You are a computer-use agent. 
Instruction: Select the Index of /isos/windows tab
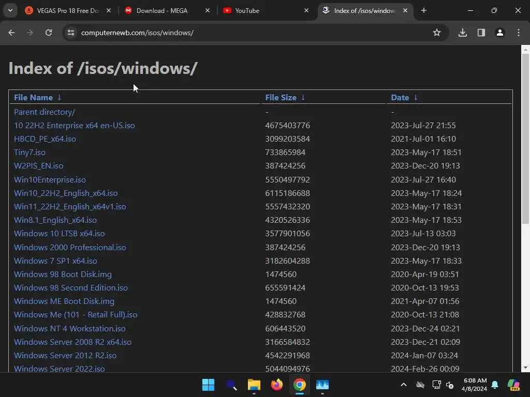point(365,10)
